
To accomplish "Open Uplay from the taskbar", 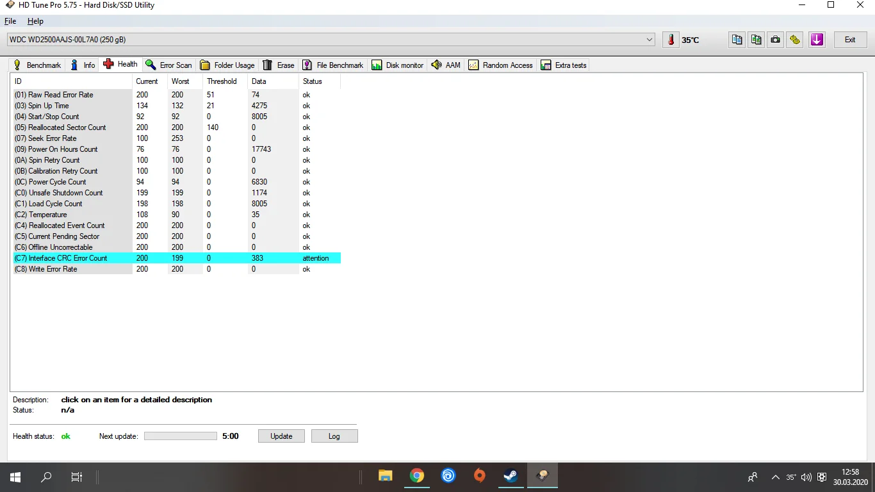I will coord(448,476).
